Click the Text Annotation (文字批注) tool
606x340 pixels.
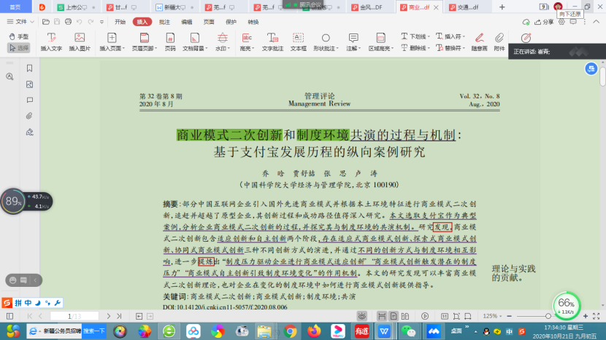click(x=272, y=41)
